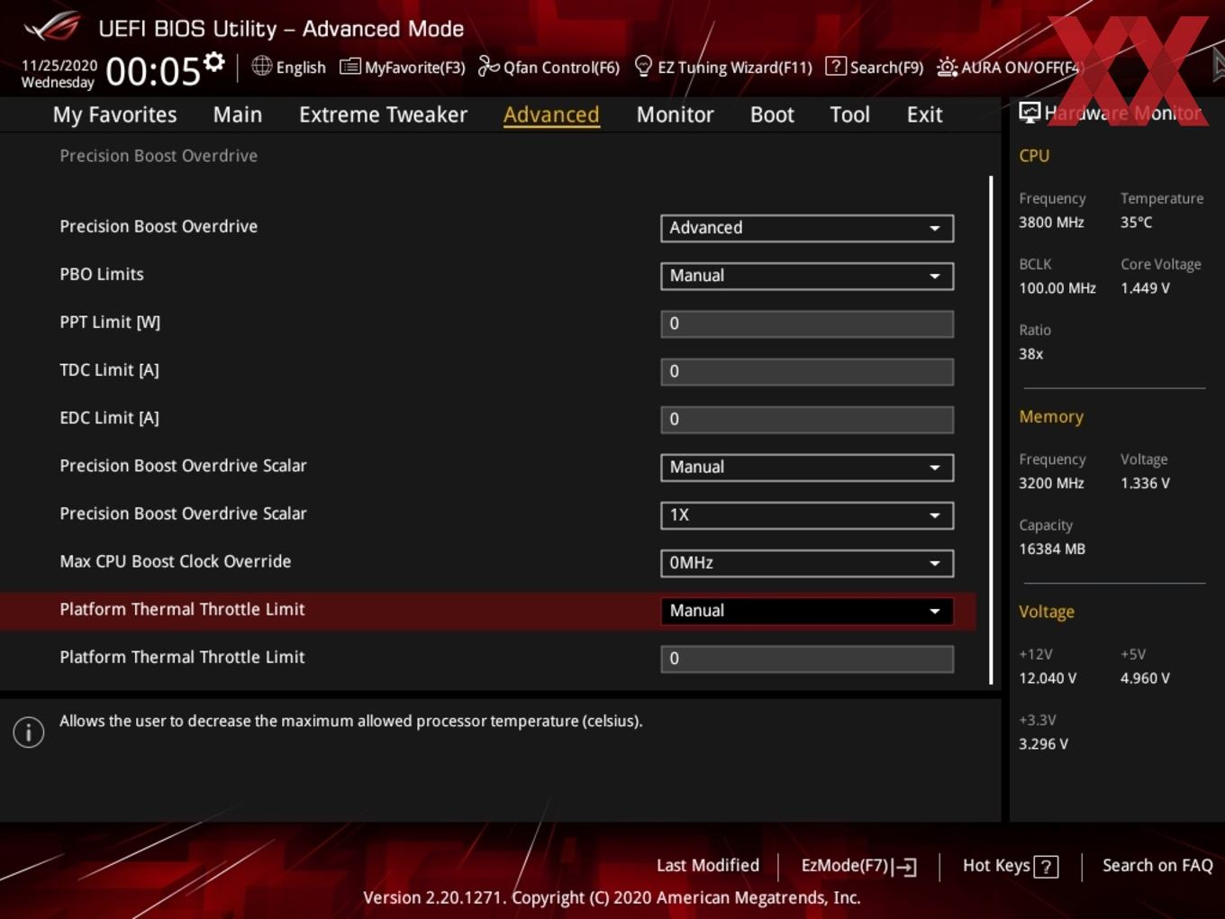Click the Precision Boost Overdrive breadcrumb heading
Screen dimensions: 1225x919
[159, 156]
